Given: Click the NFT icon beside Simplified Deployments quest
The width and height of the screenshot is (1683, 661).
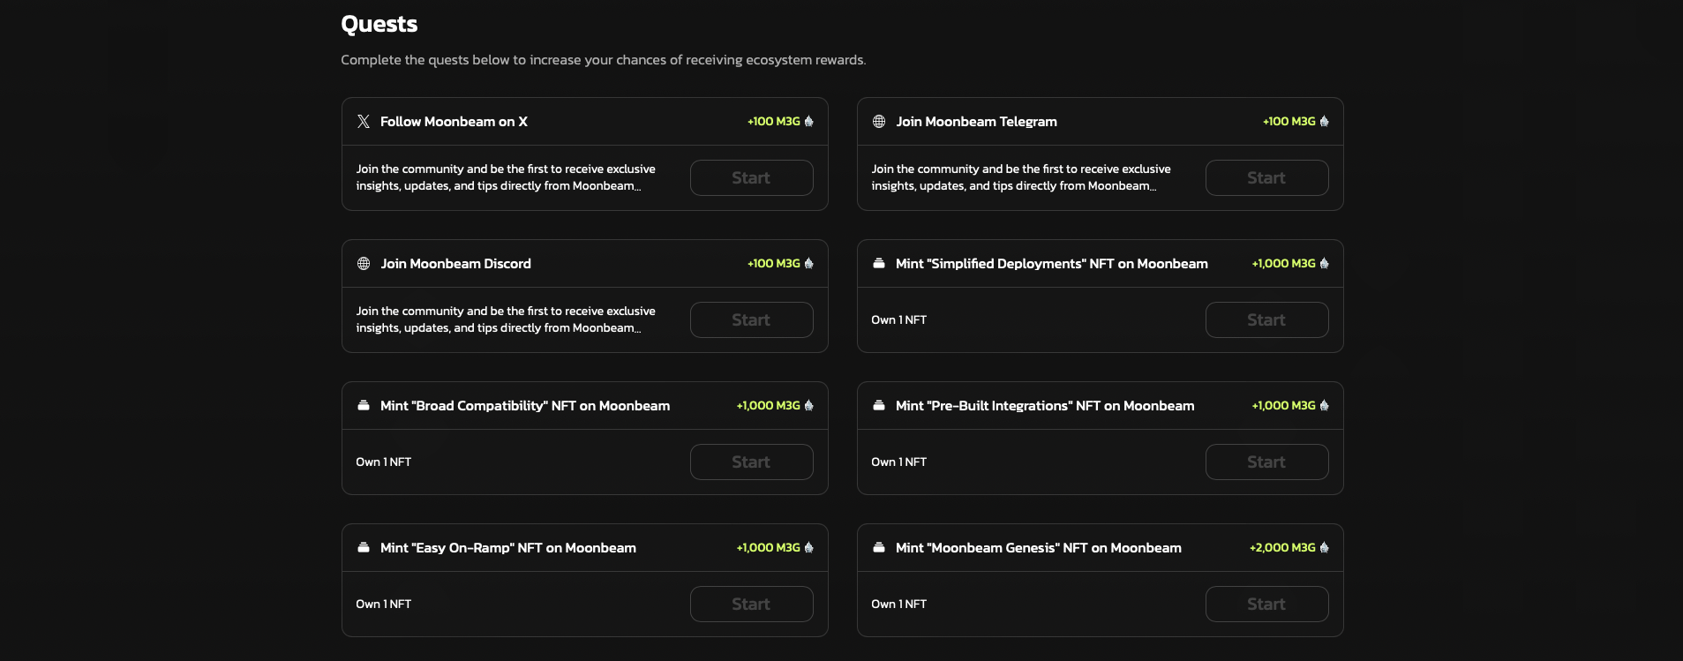Looking at the screenshot, I should click(x=879, y=263).
